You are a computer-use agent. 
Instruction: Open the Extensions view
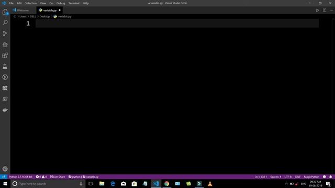pos(5,55)
